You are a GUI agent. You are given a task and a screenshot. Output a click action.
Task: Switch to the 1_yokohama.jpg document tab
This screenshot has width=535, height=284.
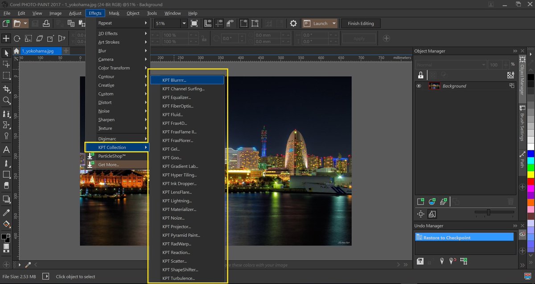pos(37,51)
